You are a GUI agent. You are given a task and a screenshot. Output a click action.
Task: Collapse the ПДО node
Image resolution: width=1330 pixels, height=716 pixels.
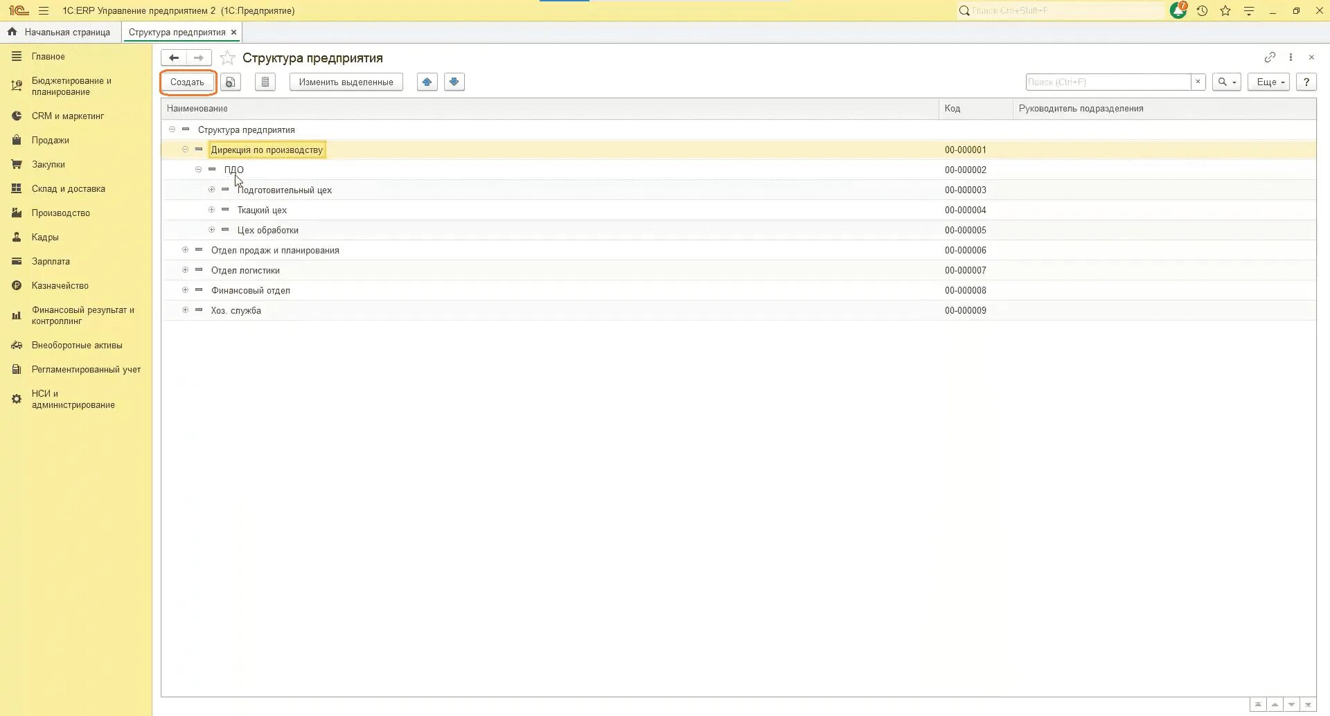(198, 170)
